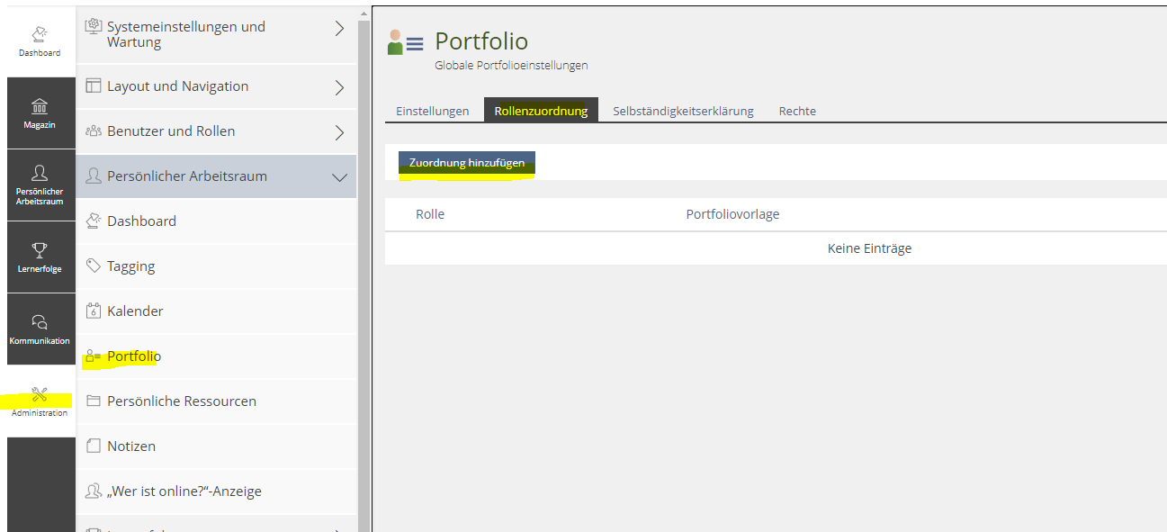1167x532 pixels.
Task: Expand Benutzer und Rollen chevron
Action: pyautogui.click(x=339, y=132)
